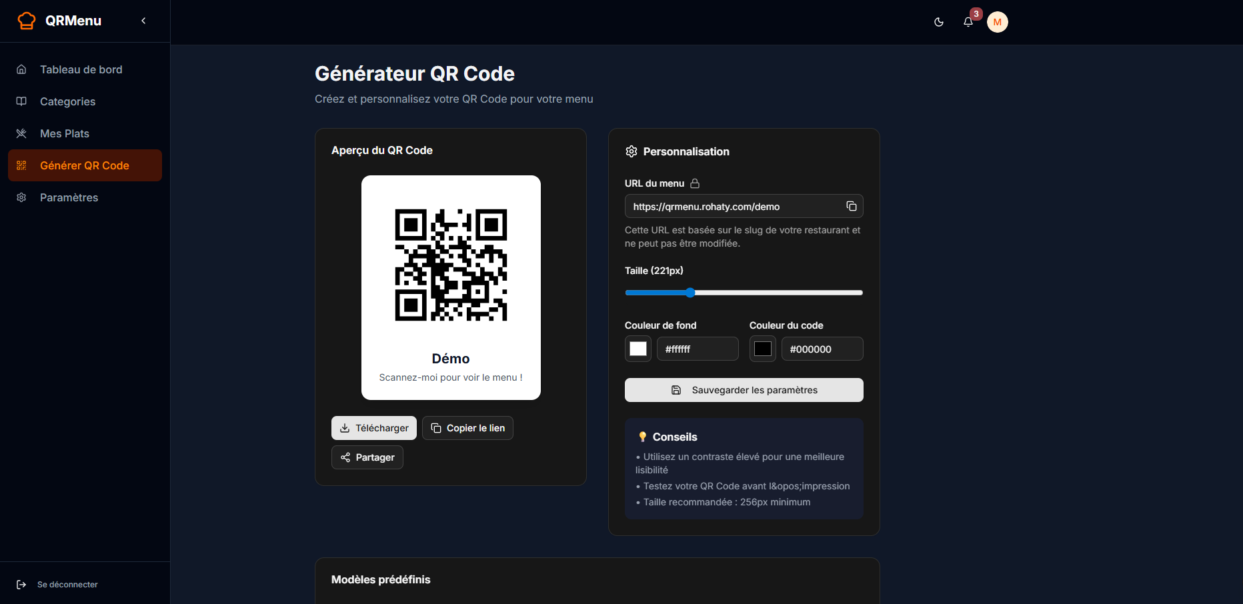Open the Couleur de fond white swatch
The width and height of the screenshot is (1243, 604).
pyautogui.click(x=638, y=349)
